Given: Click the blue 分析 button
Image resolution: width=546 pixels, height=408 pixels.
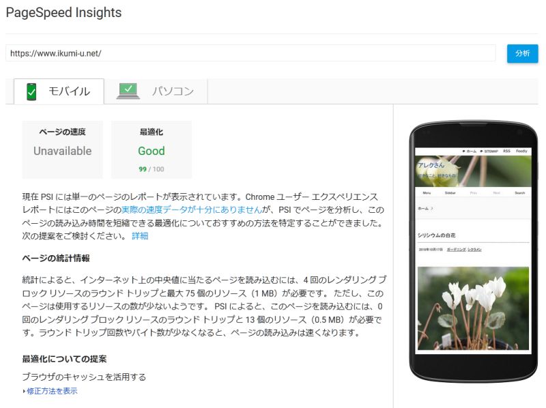Looking at the screenshot, I should (522, 53).
